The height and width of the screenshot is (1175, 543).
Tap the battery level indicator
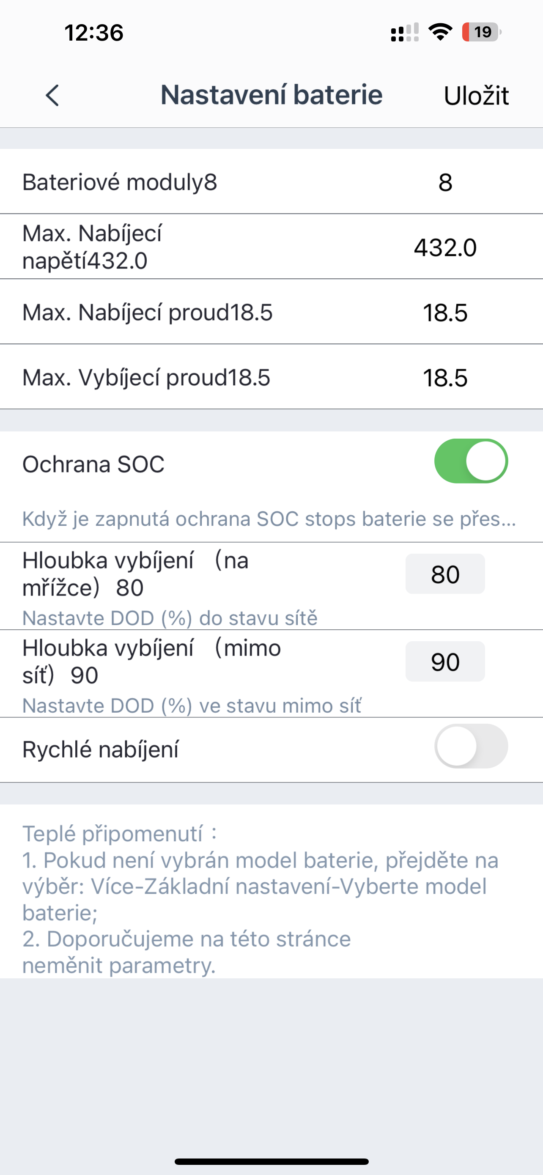481,33
